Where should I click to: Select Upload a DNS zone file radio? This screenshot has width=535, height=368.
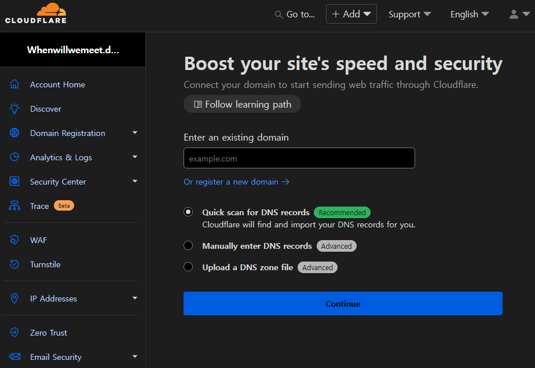click(x=188, y=267)
